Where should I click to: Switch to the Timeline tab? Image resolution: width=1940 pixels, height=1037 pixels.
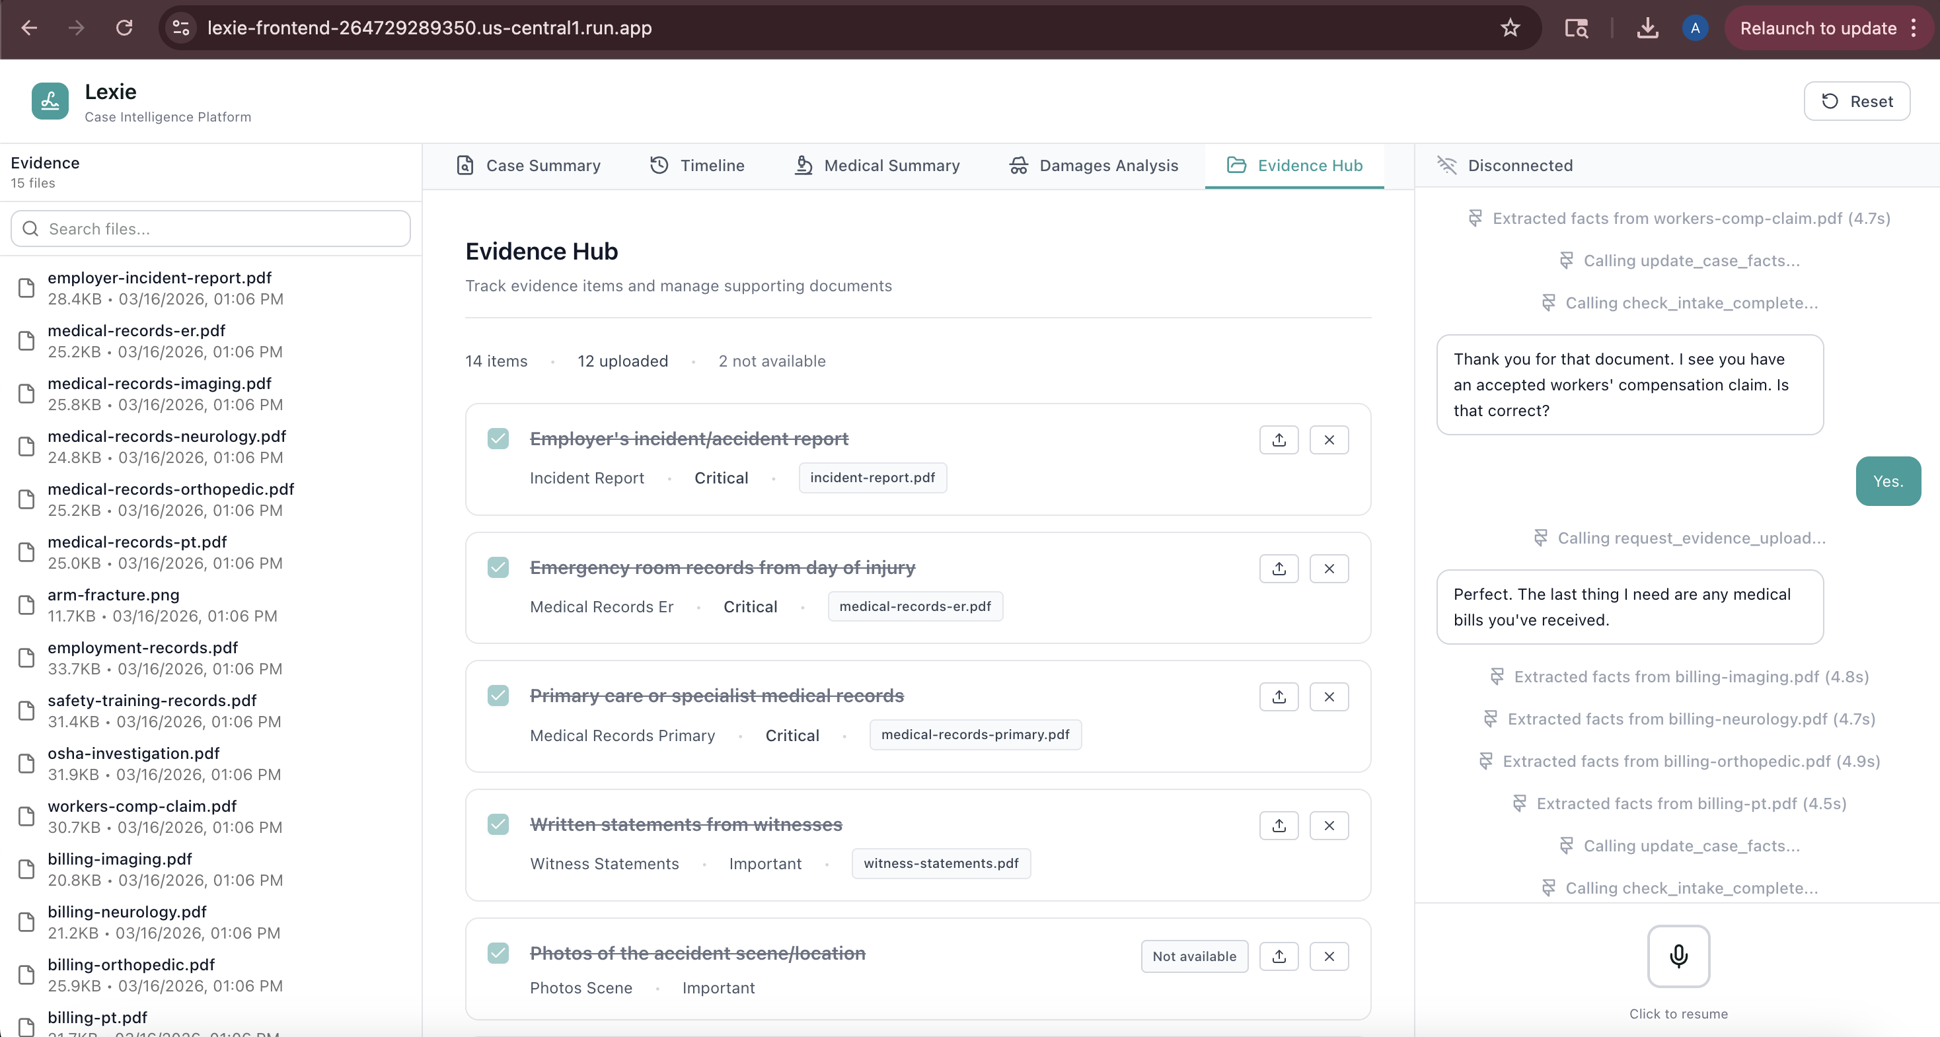(x=696, y=166)
